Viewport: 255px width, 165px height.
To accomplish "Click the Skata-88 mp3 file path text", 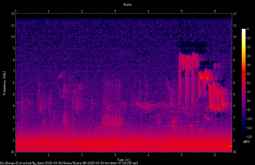I will (69, 163).
